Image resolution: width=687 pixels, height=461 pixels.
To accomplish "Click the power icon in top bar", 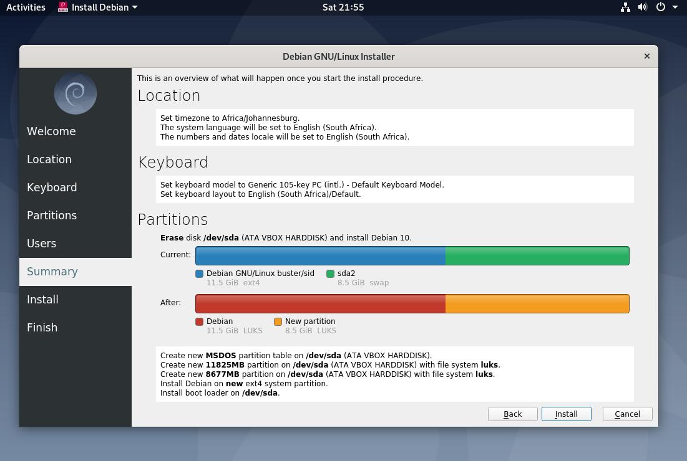I will (x=661, y=7).
